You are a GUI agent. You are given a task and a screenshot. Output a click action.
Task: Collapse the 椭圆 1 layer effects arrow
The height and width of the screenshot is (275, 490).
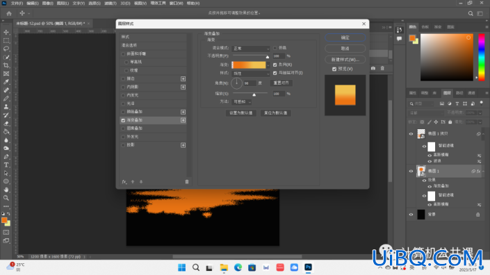tap(484, 171)
